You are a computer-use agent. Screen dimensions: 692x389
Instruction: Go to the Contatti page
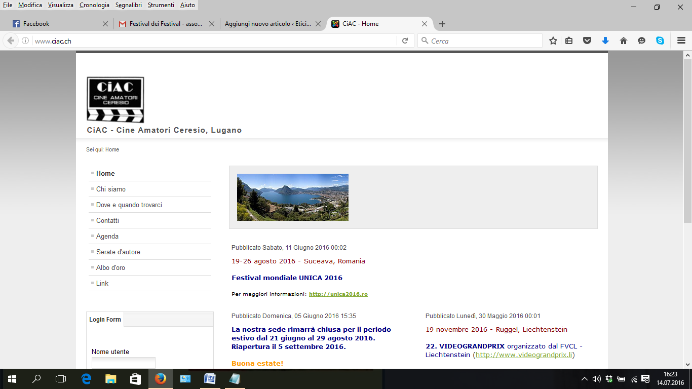pyautogui.click(x=107, y=220)
